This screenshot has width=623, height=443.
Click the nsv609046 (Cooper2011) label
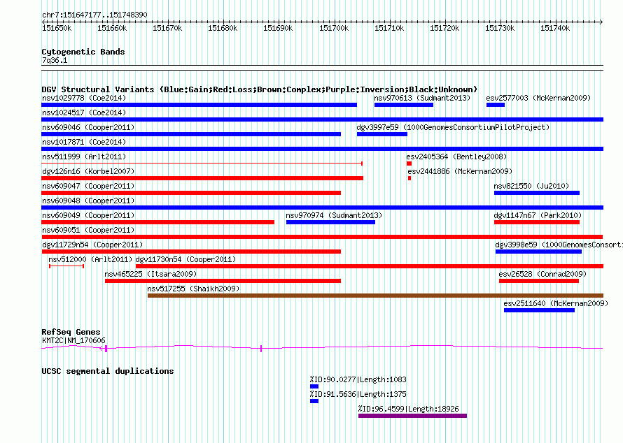tap(88, 127)
